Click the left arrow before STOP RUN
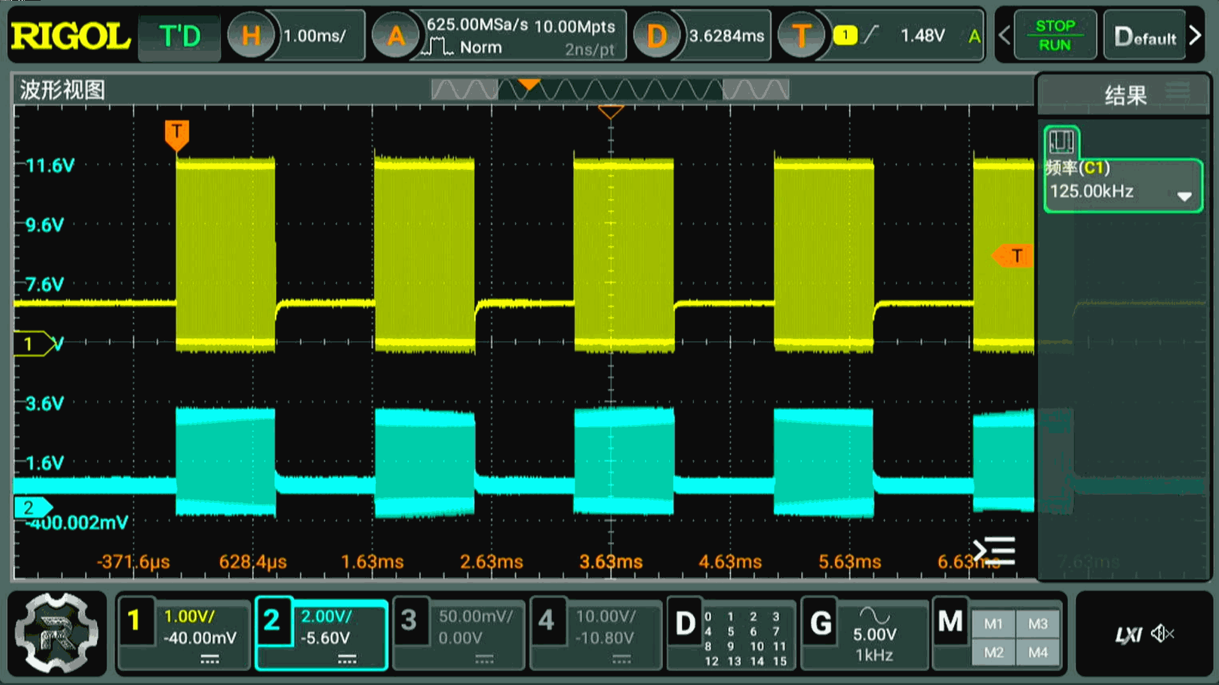This screenshot has width=1219, height=685. pyautogui.click(x=1004, y=36)
